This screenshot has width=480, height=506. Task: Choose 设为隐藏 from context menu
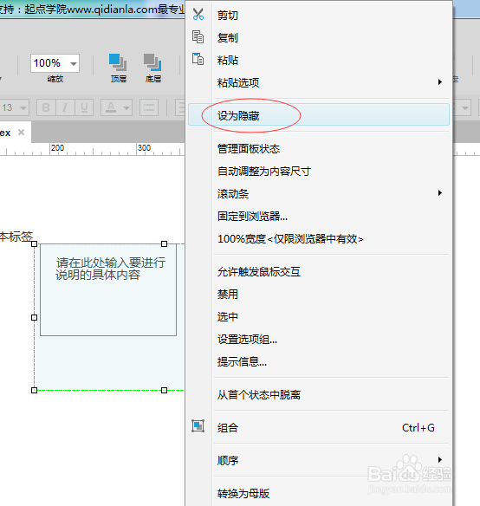319,115
